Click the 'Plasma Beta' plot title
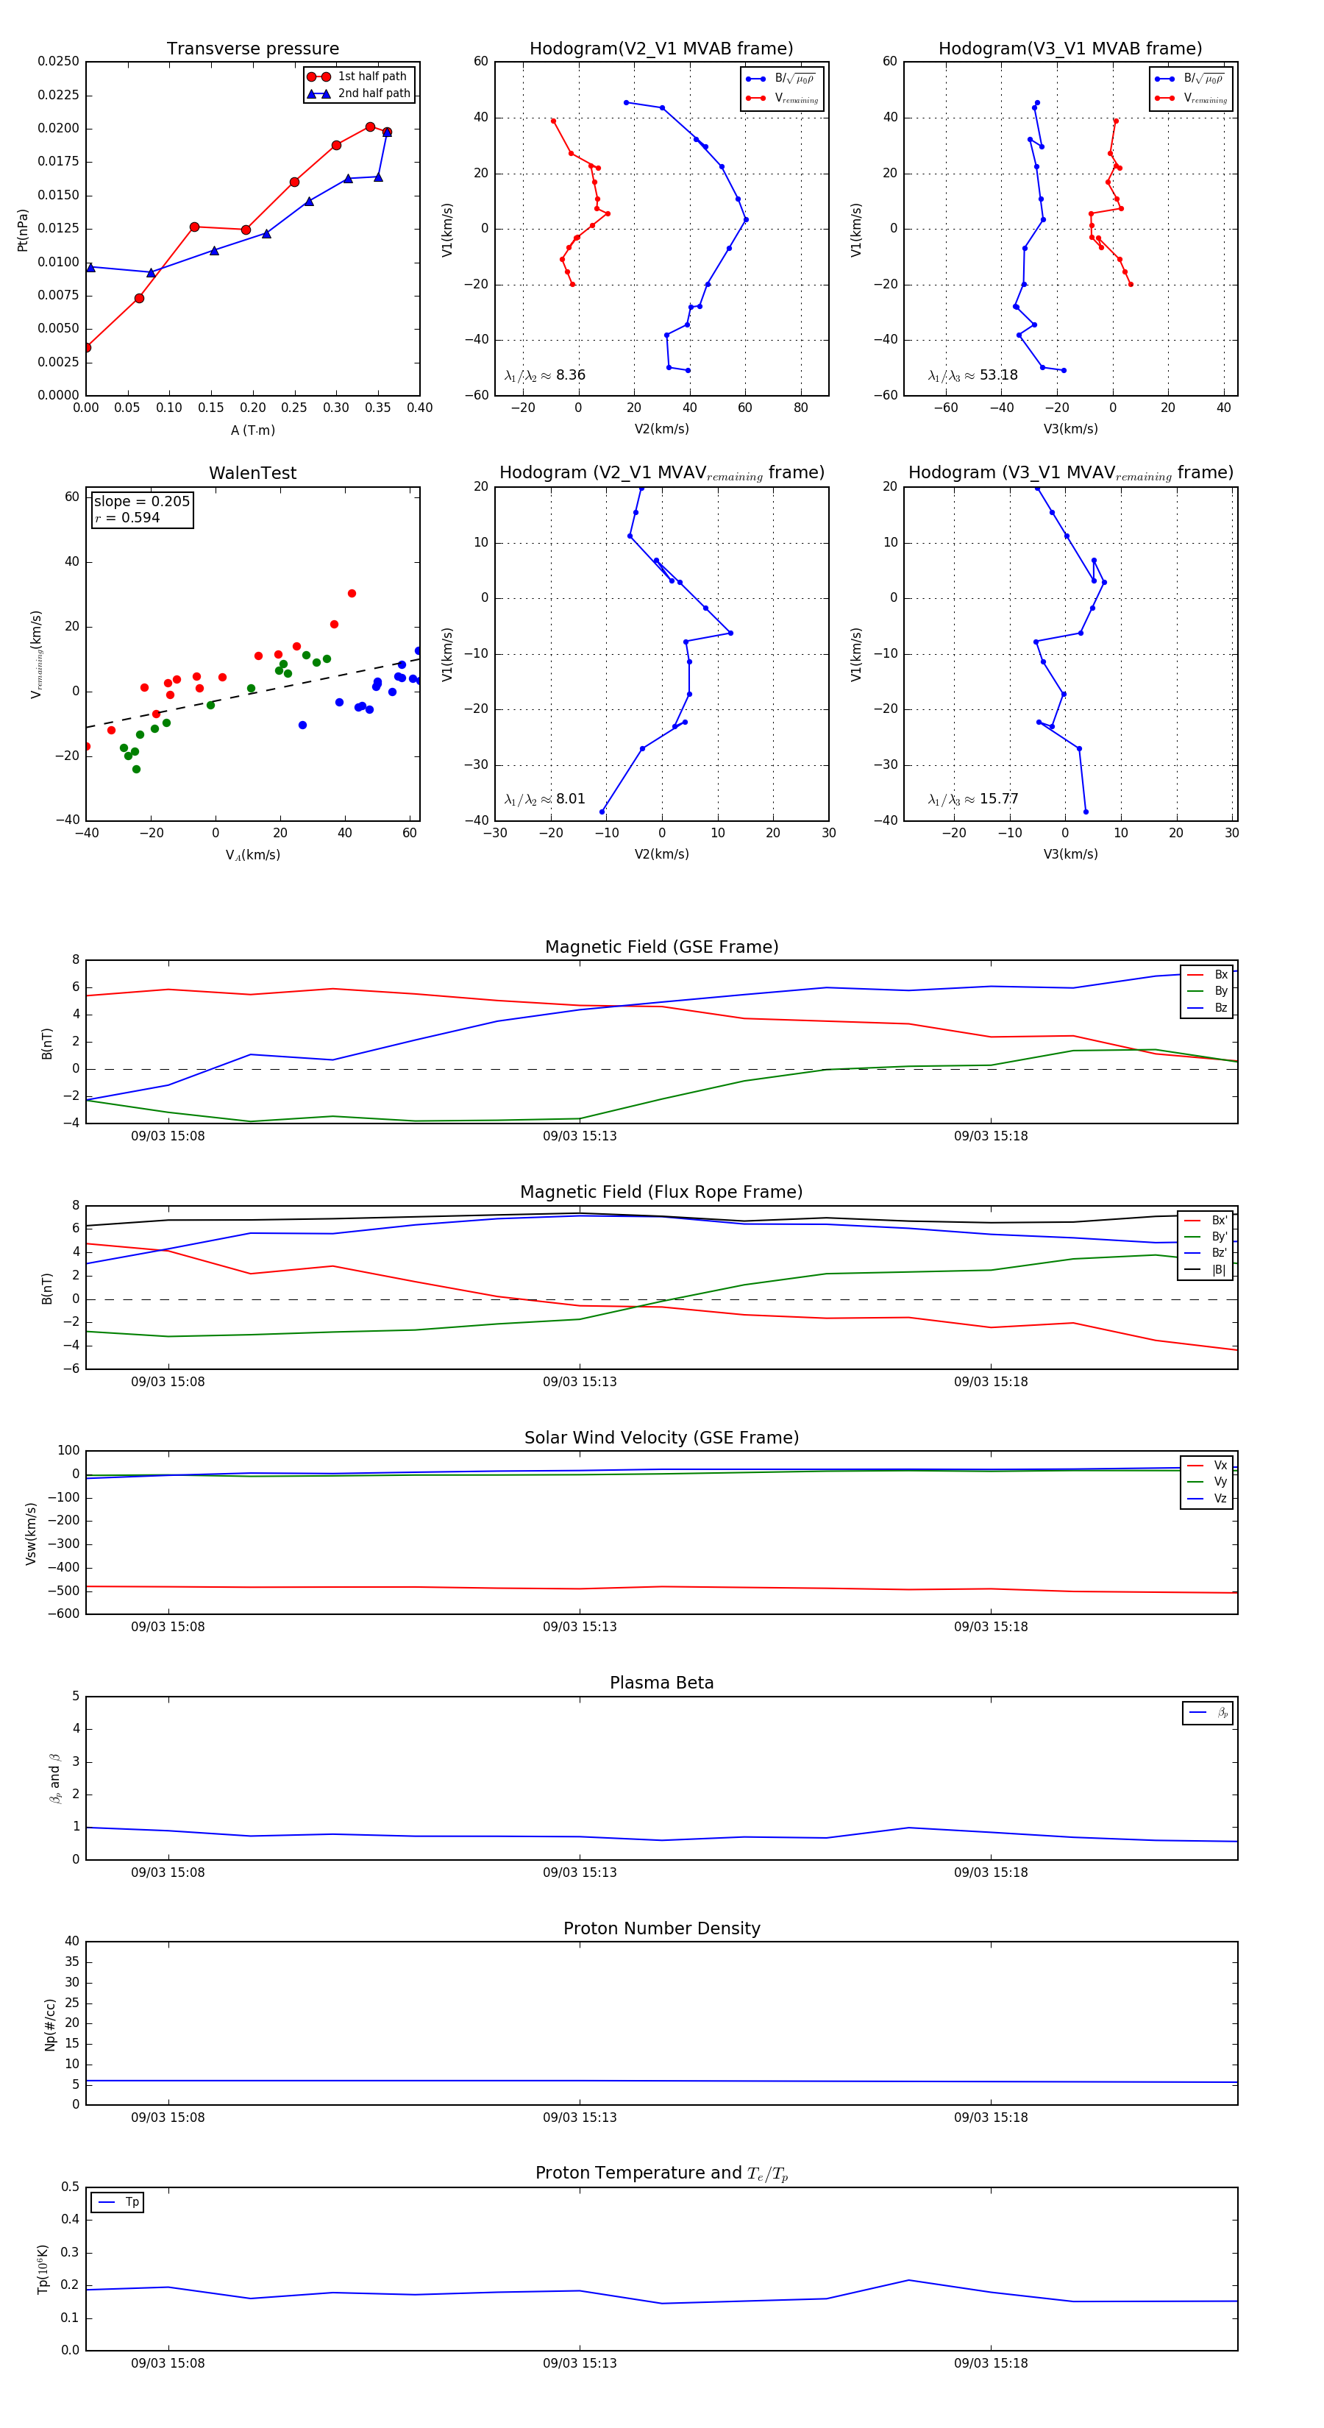 [661, 1683]
